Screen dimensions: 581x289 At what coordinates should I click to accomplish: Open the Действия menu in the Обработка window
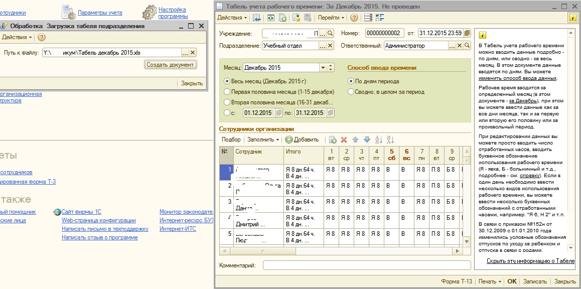point(17,38)
